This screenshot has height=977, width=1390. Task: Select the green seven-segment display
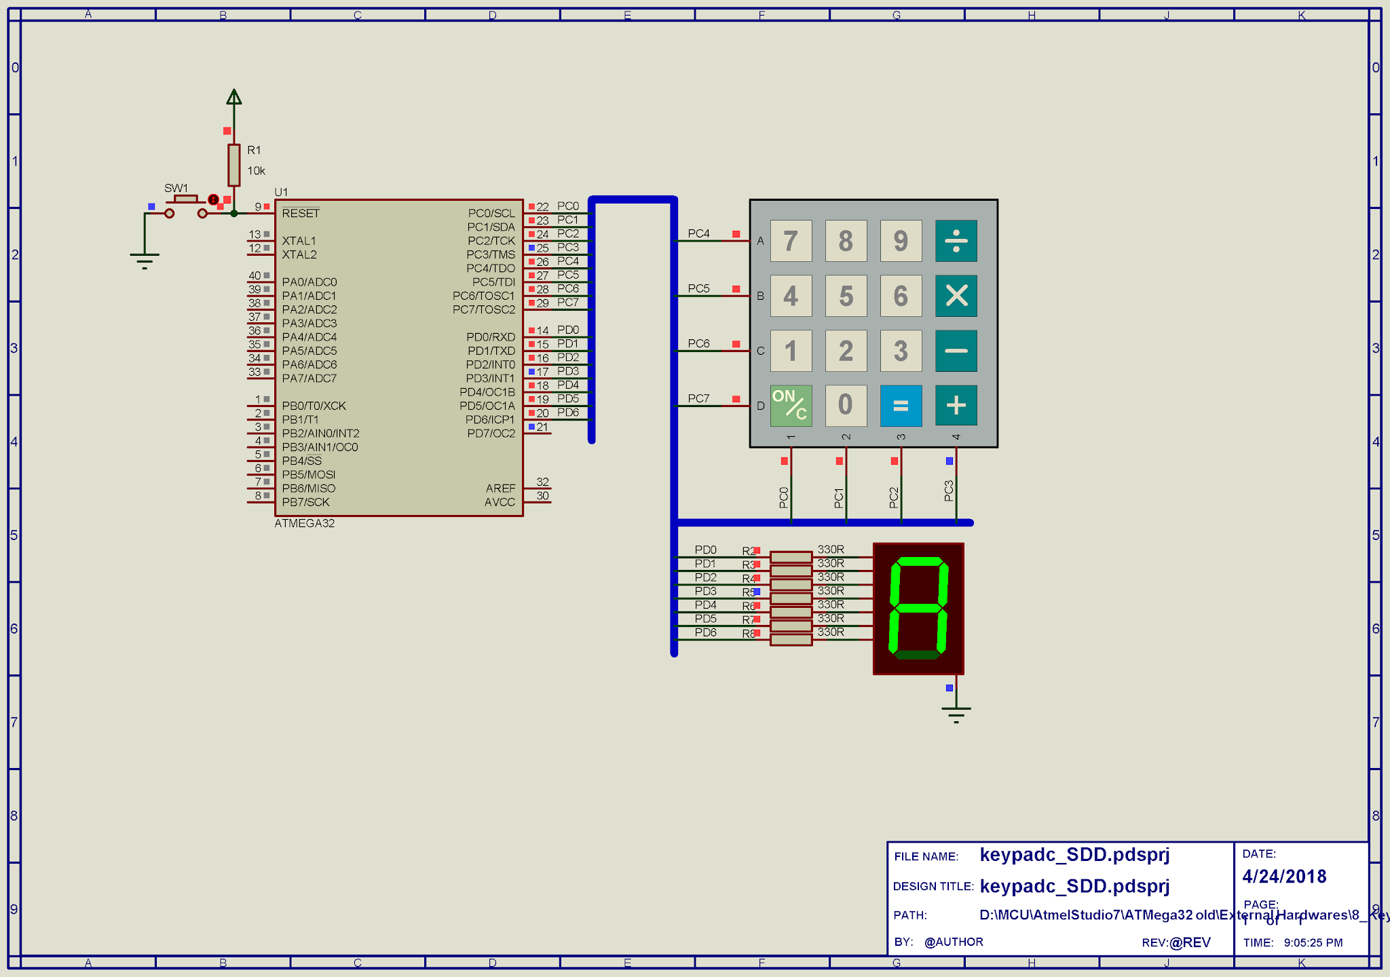(x=918, y=609)
